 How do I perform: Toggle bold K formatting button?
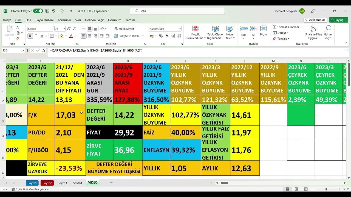click(x=30, y=36)
